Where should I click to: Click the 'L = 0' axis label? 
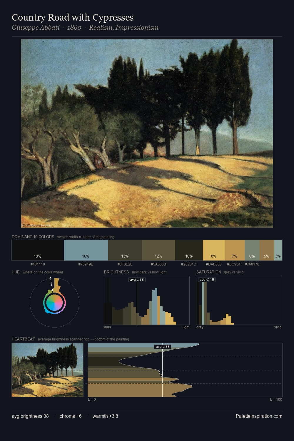[x=92, y=400]
